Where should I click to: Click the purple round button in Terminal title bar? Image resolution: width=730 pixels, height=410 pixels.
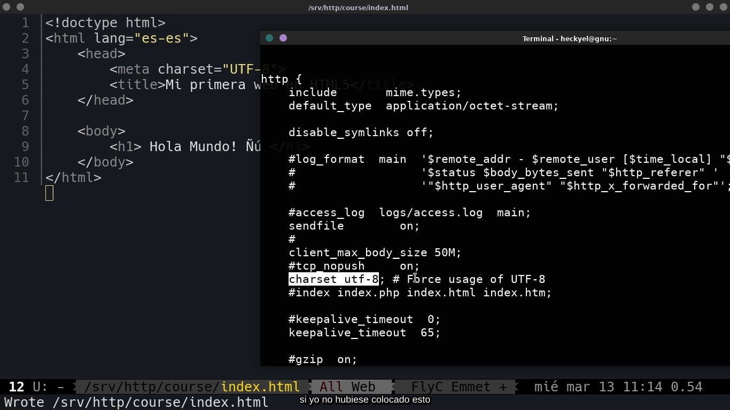(x=283, y=38)
